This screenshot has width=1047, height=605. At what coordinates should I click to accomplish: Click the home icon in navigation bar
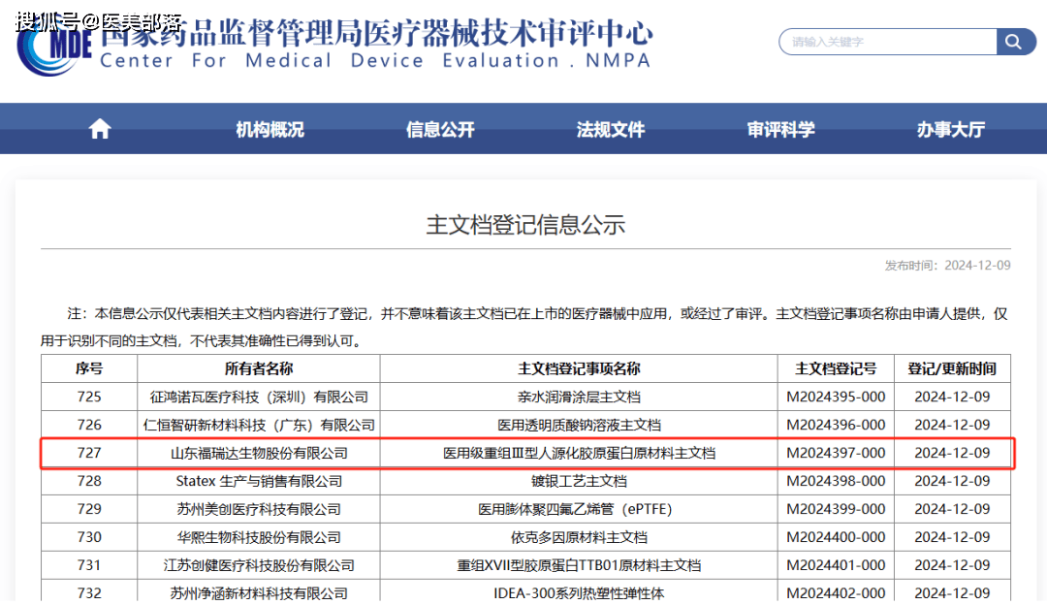point(100,129)
